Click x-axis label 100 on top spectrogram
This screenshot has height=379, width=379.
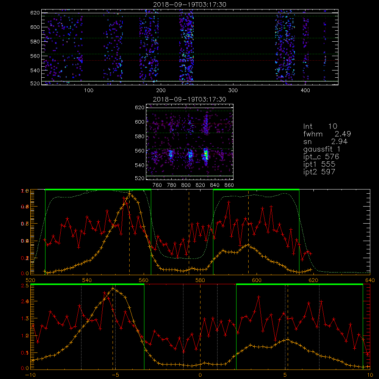[89, 91]
